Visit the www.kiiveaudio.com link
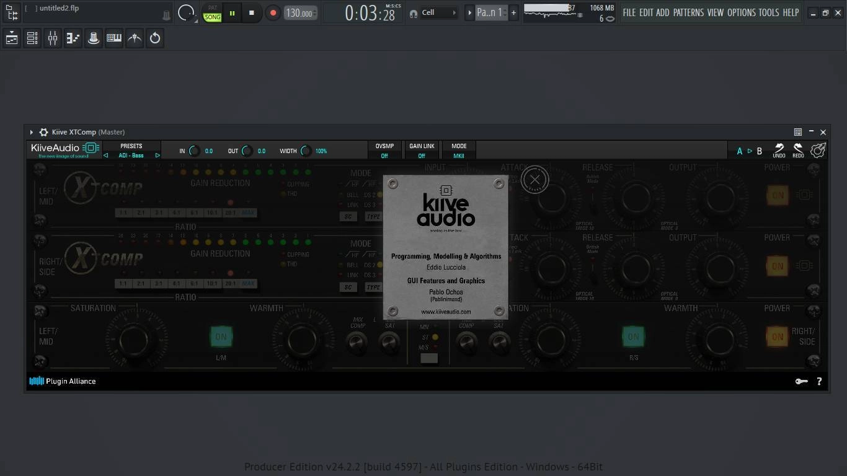The image size is (847, 476). click(x=446, y=312)
